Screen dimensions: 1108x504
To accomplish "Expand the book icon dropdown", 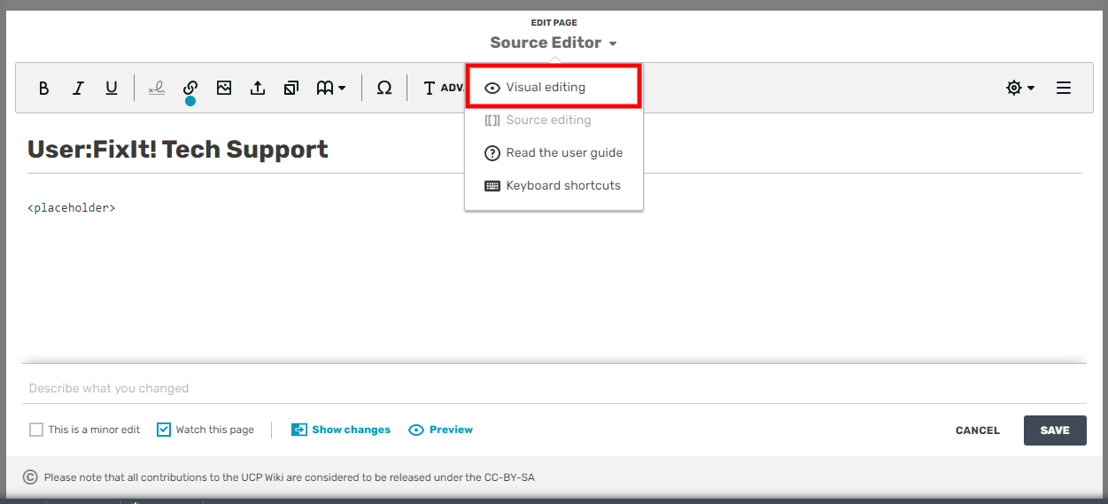I will click(x=331, y=88).
